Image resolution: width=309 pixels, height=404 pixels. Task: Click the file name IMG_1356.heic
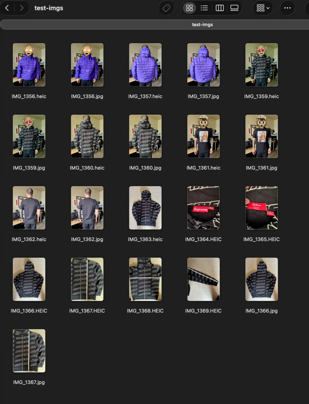click(29, 96)
